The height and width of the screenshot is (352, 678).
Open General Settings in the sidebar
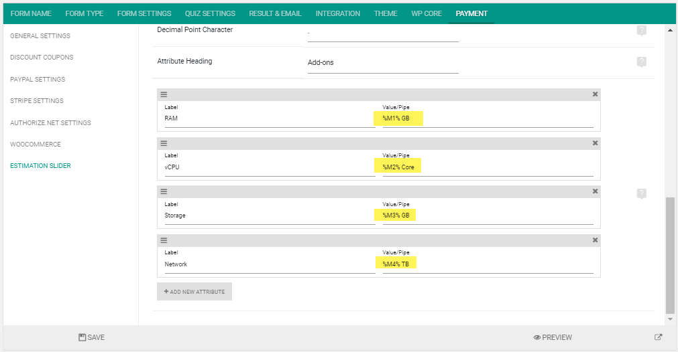(40, 36)
